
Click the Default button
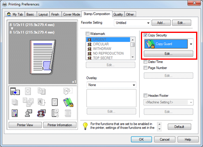179,127
